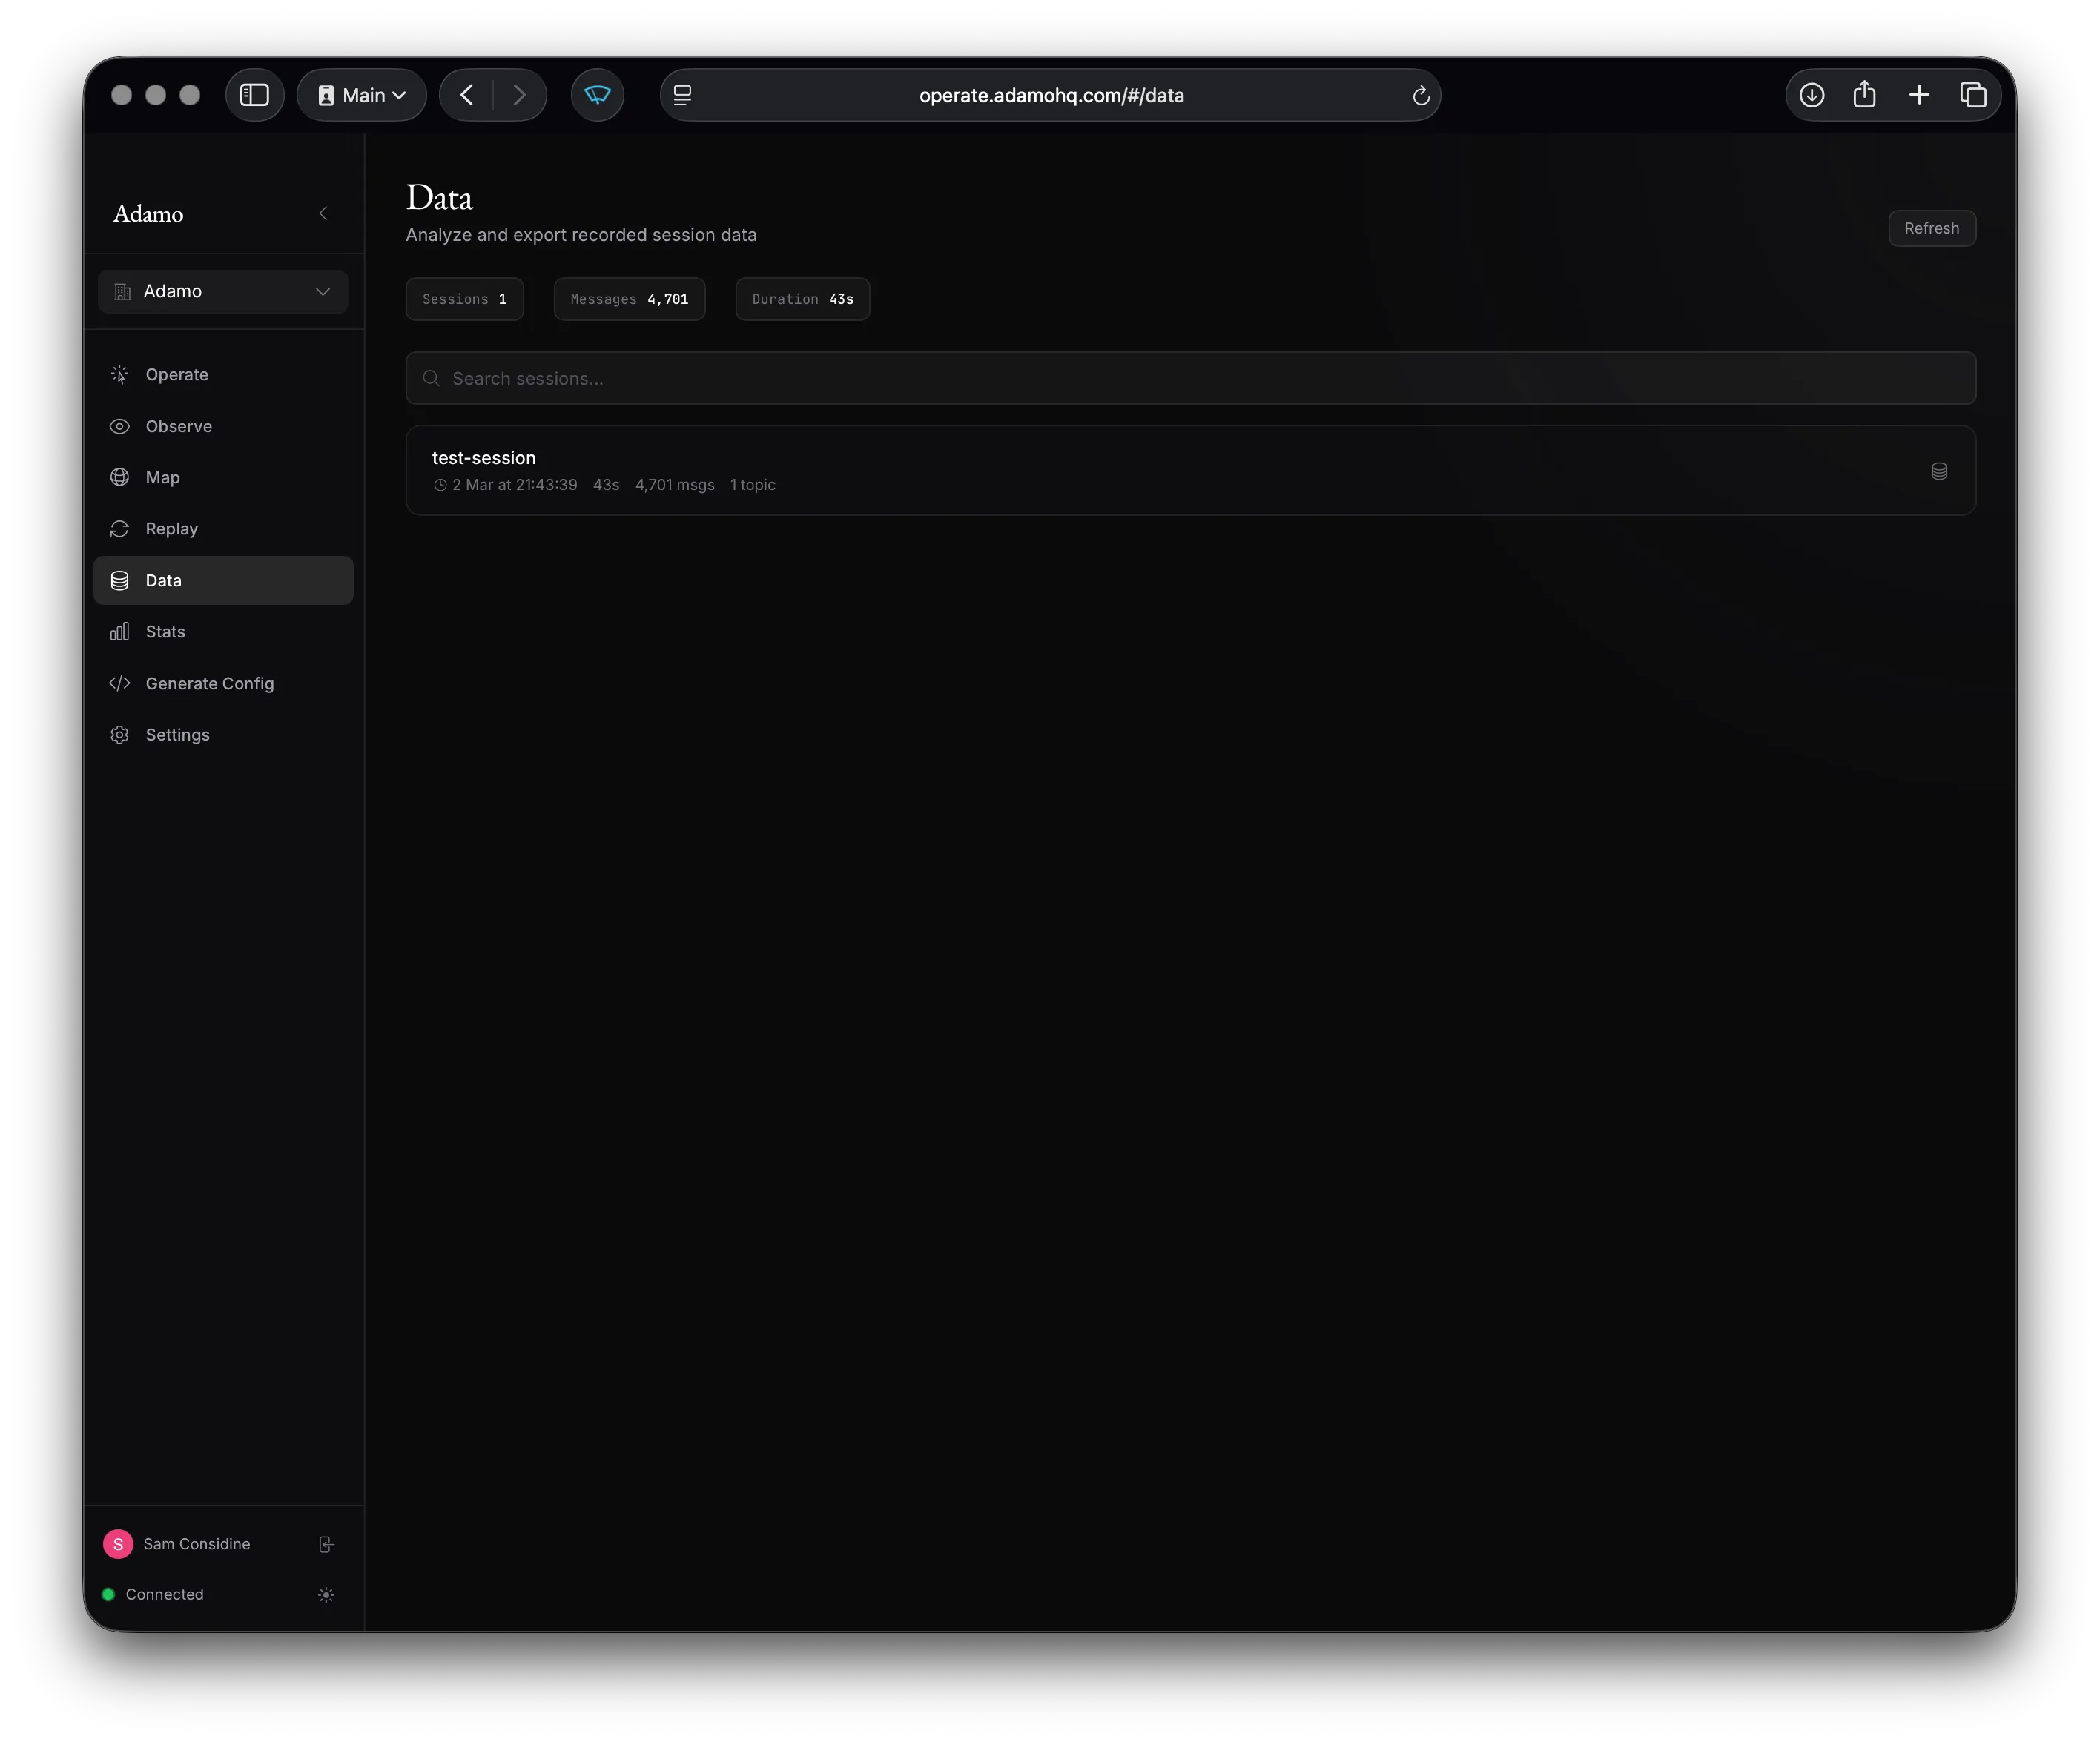Viewport: 2100px width, 1742px height.
Task: Click the Sessions 1 stat chip
Action: [464, 299]
